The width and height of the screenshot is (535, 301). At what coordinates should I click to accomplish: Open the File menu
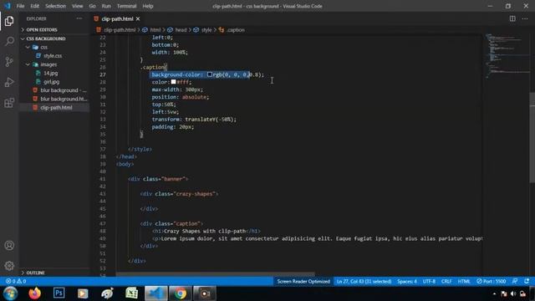tap(20, 6)
